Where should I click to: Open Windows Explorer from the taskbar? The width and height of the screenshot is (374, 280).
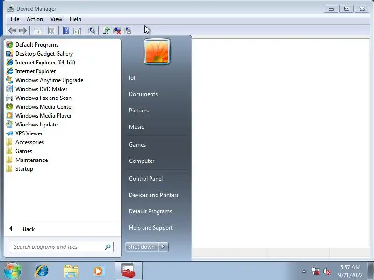pos(71,271)
